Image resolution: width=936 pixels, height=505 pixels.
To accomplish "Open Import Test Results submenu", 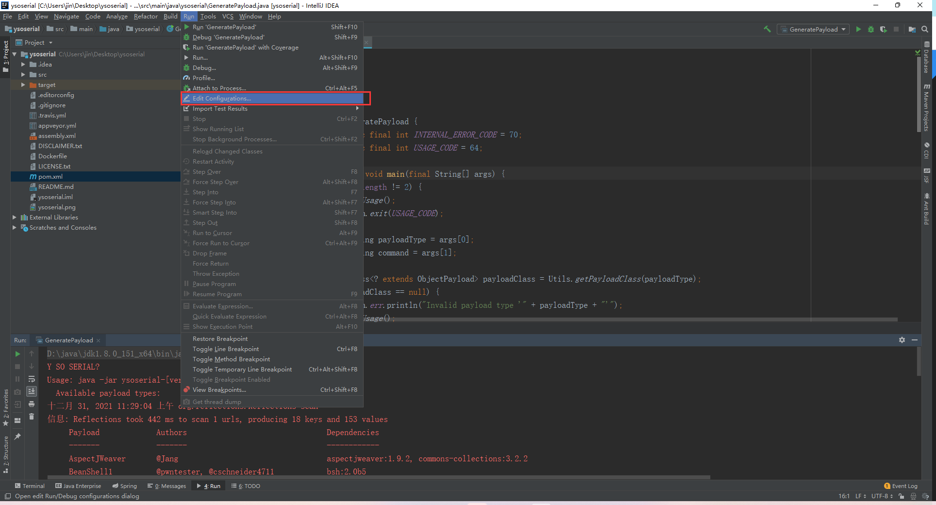I will [272, 109].
